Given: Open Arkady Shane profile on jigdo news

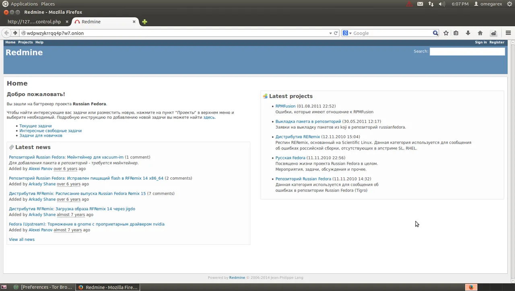Looking at the screenshot, I should pyautogui.click(x=42, y=215).
